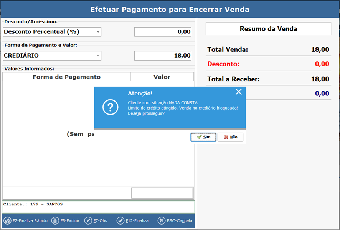Viewport: 340px width, 230px height.
Task: Decline by pressing the Não button
Action: (230, 137)
